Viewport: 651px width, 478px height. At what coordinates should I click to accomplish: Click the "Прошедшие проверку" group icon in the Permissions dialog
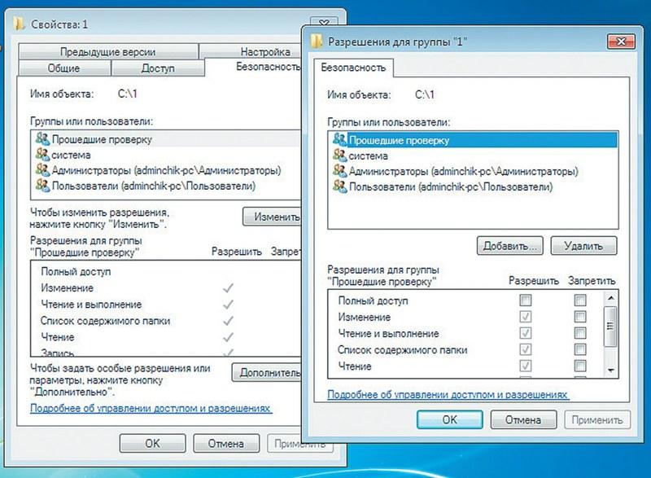(x=339, y=140)
